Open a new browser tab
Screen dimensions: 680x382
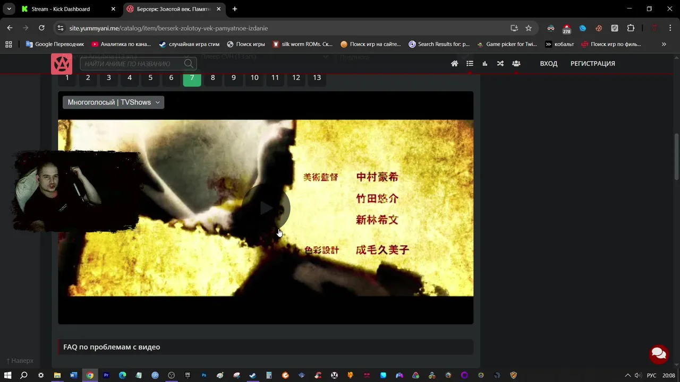click(x=235, y=9)
